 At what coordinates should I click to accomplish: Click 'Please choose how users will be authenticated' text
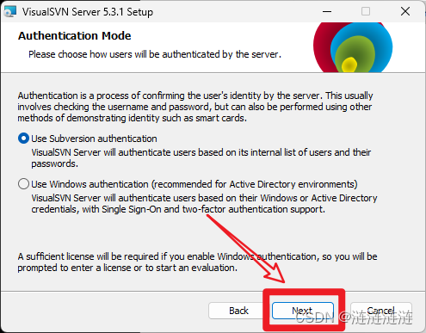(x=155, y=54)
